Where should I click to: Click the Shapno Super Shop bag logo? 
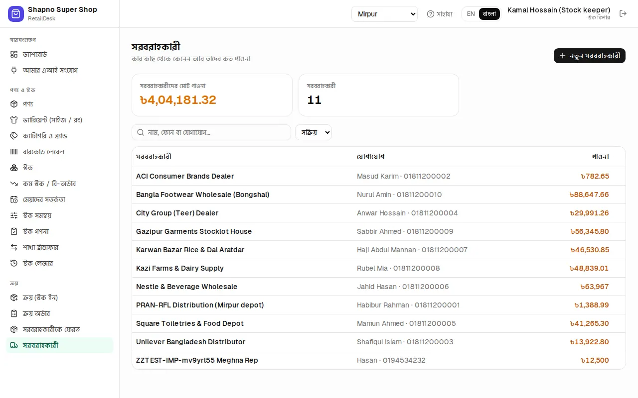[16, 14]
